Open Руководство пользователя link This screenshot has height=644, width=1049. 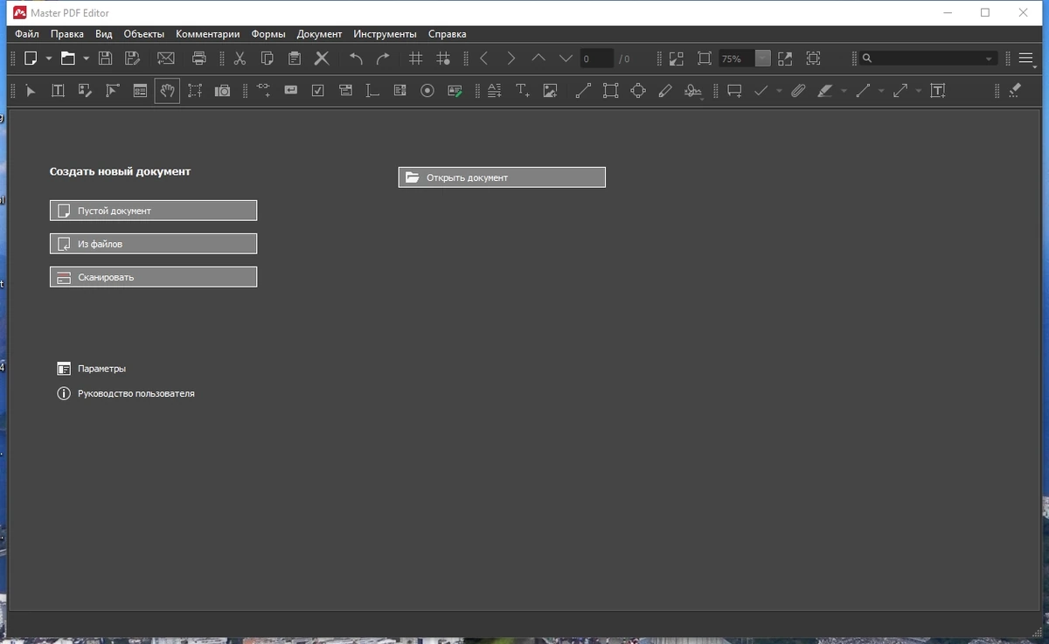click(x=126, y=394)
